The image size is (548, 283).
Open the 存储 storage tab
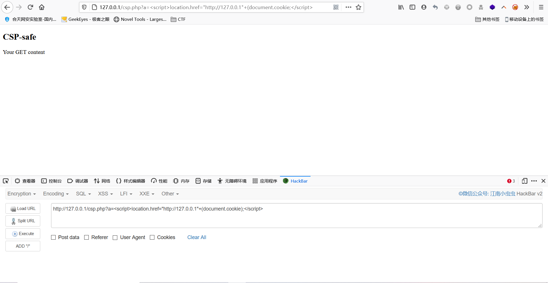[204, 181]
